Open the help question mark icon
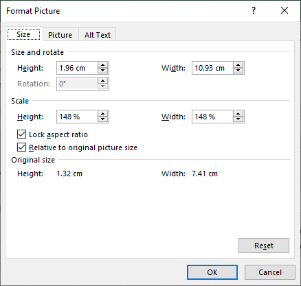Viewport: 301px width, 286px height. [x=254, y=10]
